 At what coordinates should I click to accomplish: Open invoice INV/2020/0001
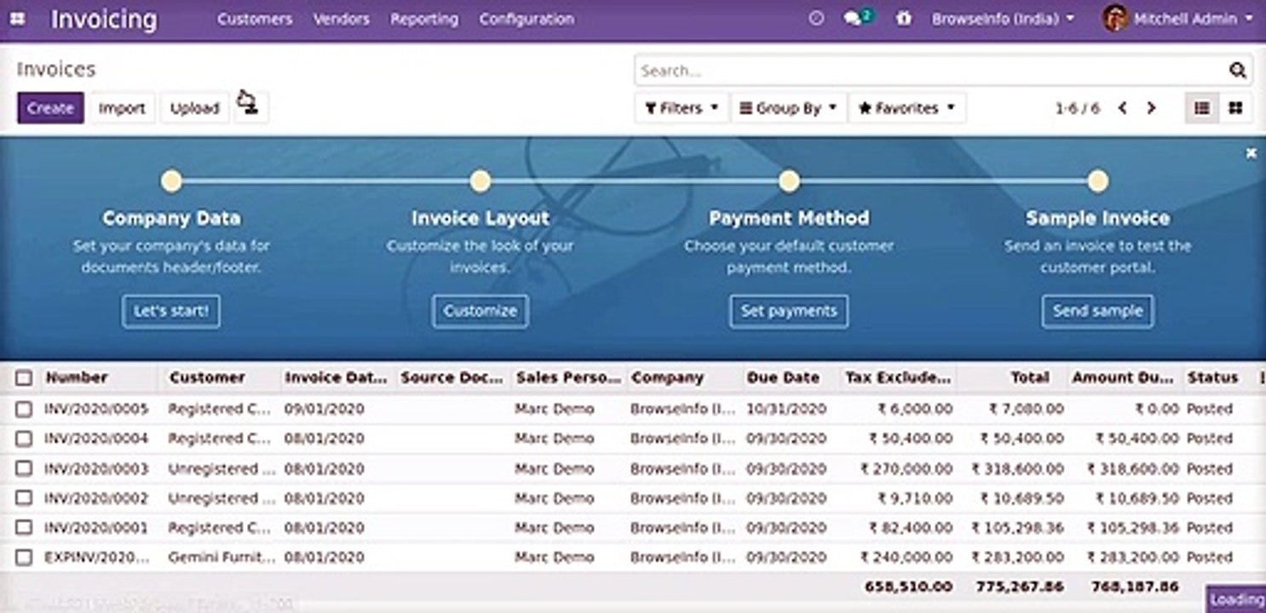tap(96, 528)
